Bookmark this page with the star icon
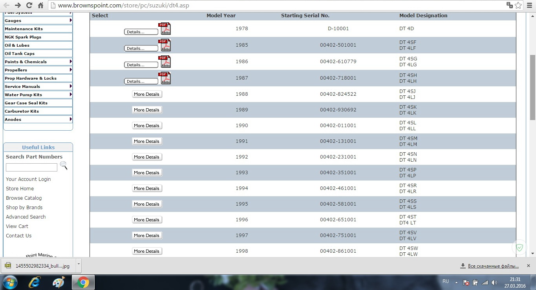 [518, 5]
